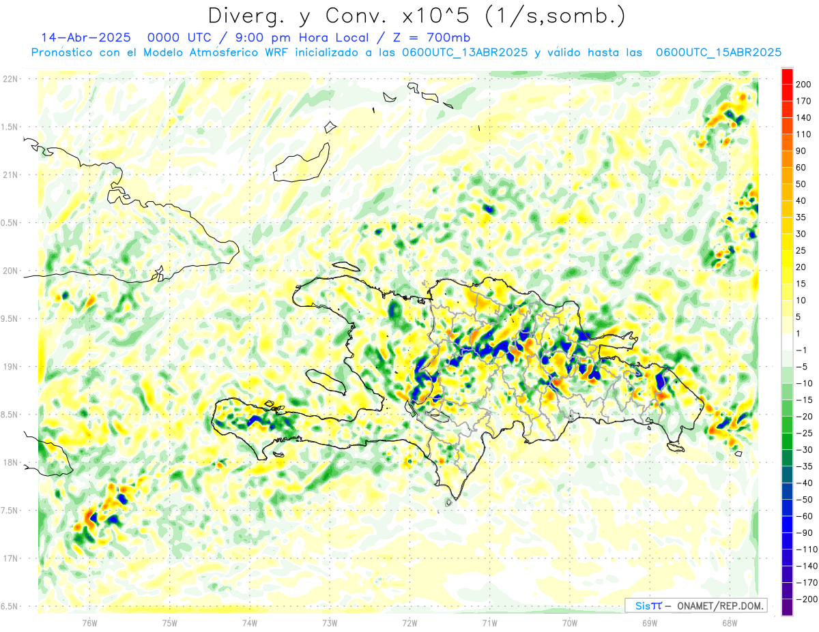Image resolution: width=819 pixels, height=632 pixels.
Task: Click the negative '-170' colorbar value
Action: click(x=807, y=582)
